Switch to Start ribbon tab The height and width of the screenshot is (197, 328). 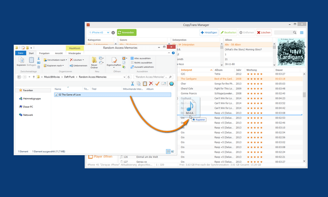click(x=31, y=53)
